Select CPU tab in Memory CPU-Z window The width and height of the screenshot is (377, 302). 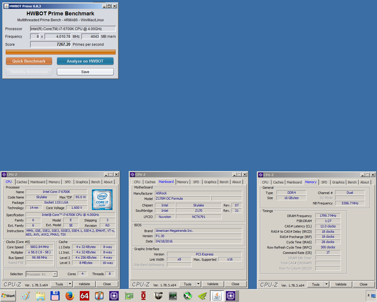265,182
